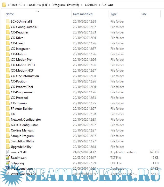164x187 pixels.
Task: Select the NX-IO Configurator folder icon
Action: (8, 125)
